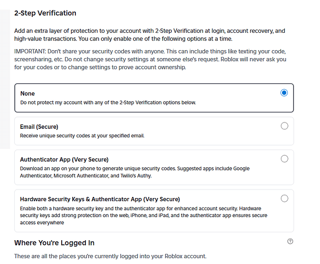The height and width of the screenshot is (264, 320).
Task: Click the Authenticator App (Very Secure) title
Action: [64, 159]
